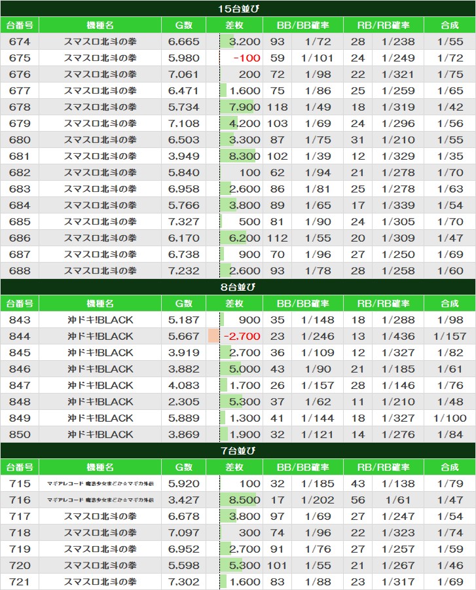Click machine number 850

pyautogui.click(x=20, y=434)
